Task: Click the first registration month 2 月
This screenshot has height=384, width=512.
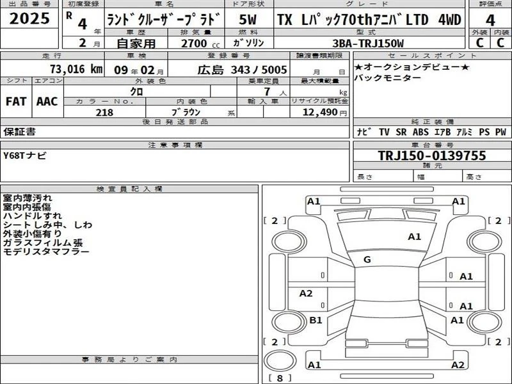Action: pos(89,43)
